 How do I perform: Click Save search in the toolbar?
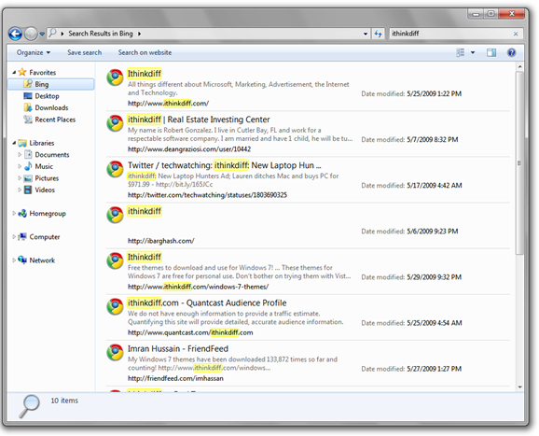(85, 52)
